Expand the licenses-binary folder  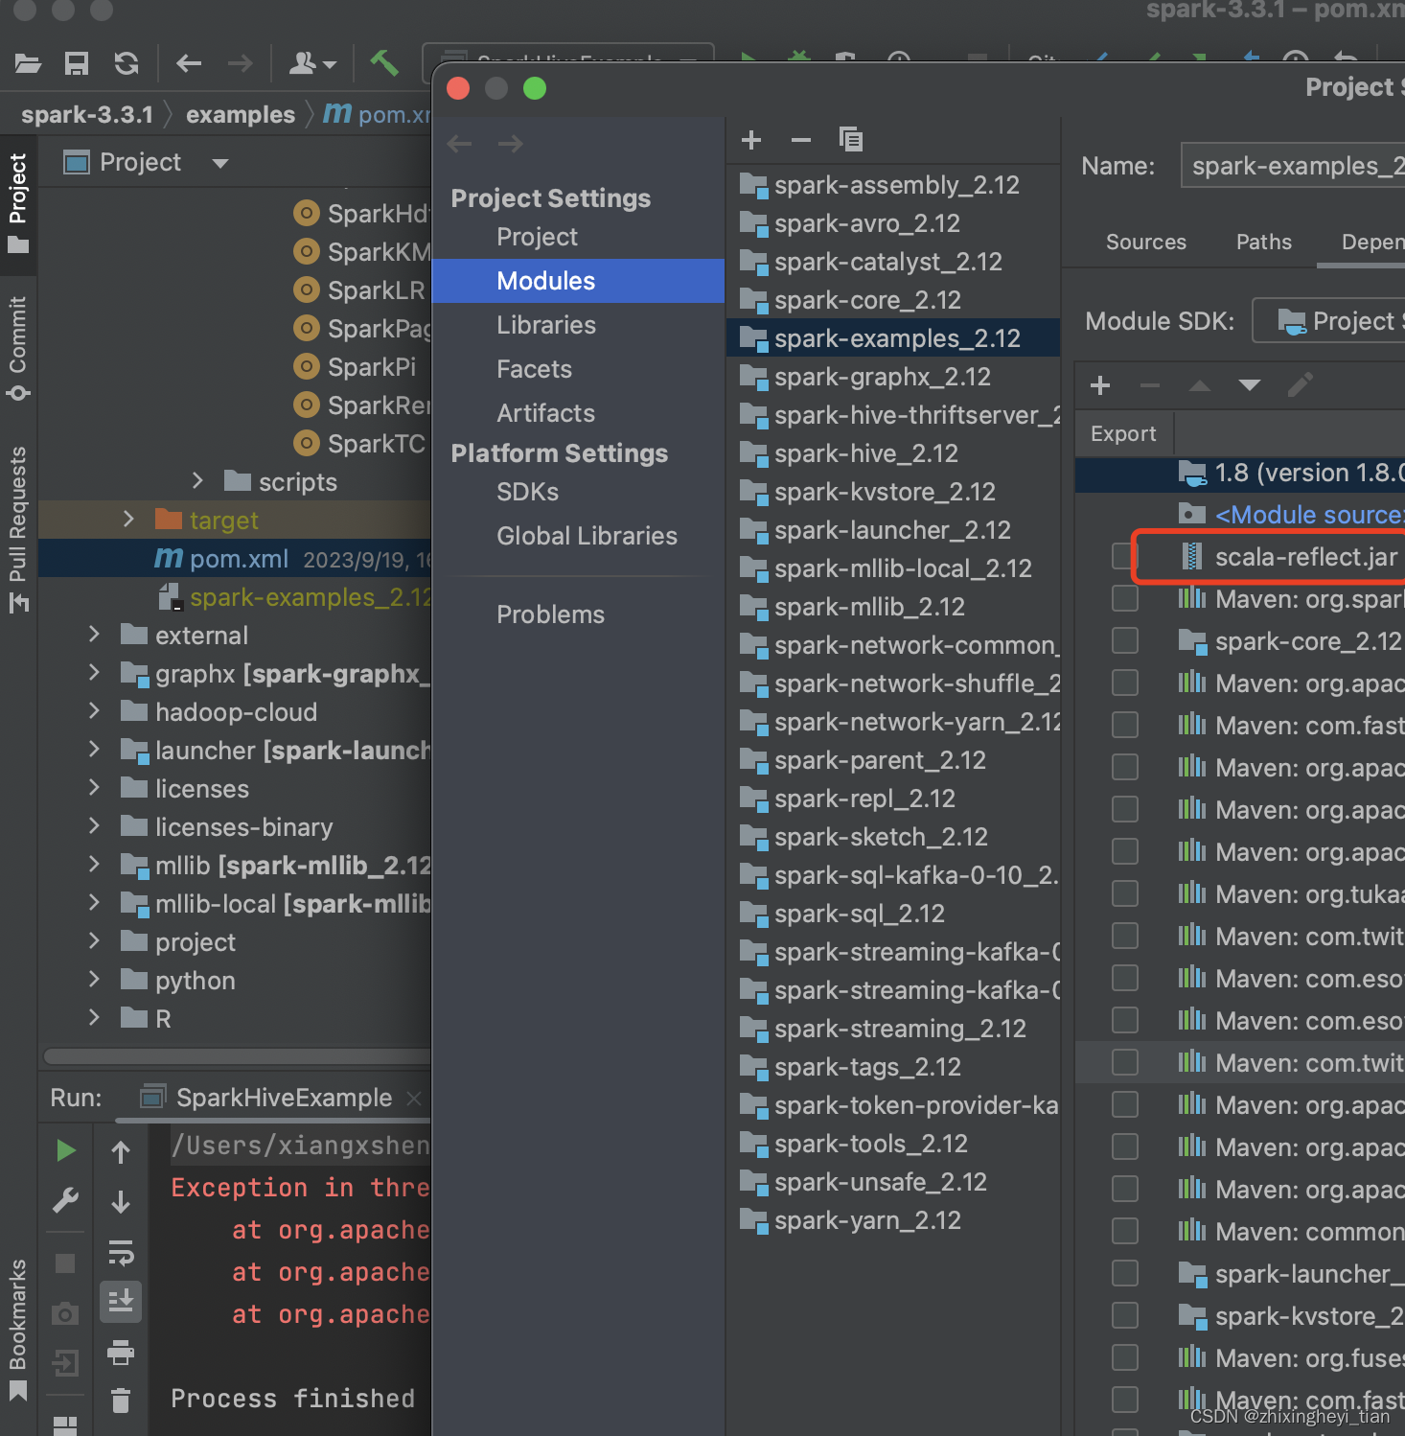click(x=94, y=826)
